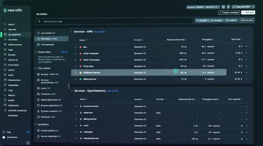Collapse Synthetics section
Viewport: 263px width, 146px height.
click(35, 124)
